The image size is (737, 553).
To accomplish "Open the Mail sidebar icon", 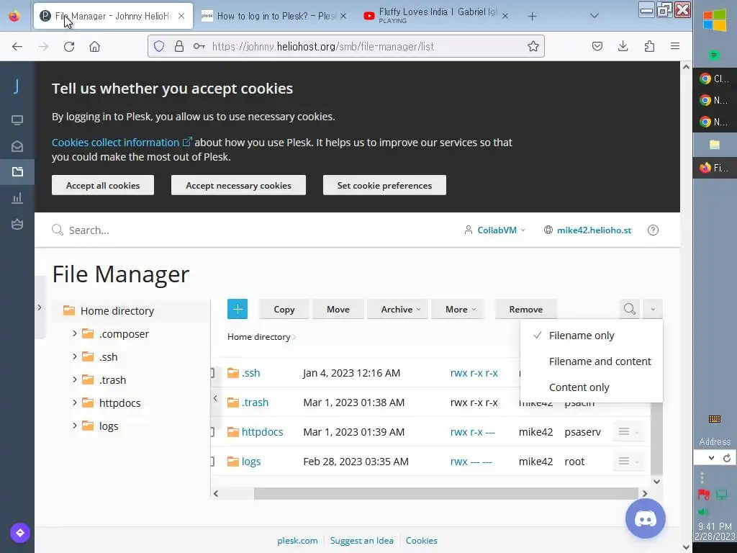I will point(17,146).
